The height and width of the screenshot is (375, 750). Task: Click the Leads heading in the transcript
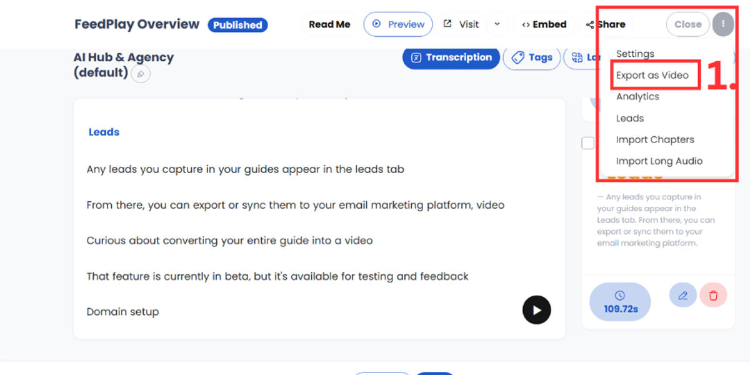(x=104, y=132)
